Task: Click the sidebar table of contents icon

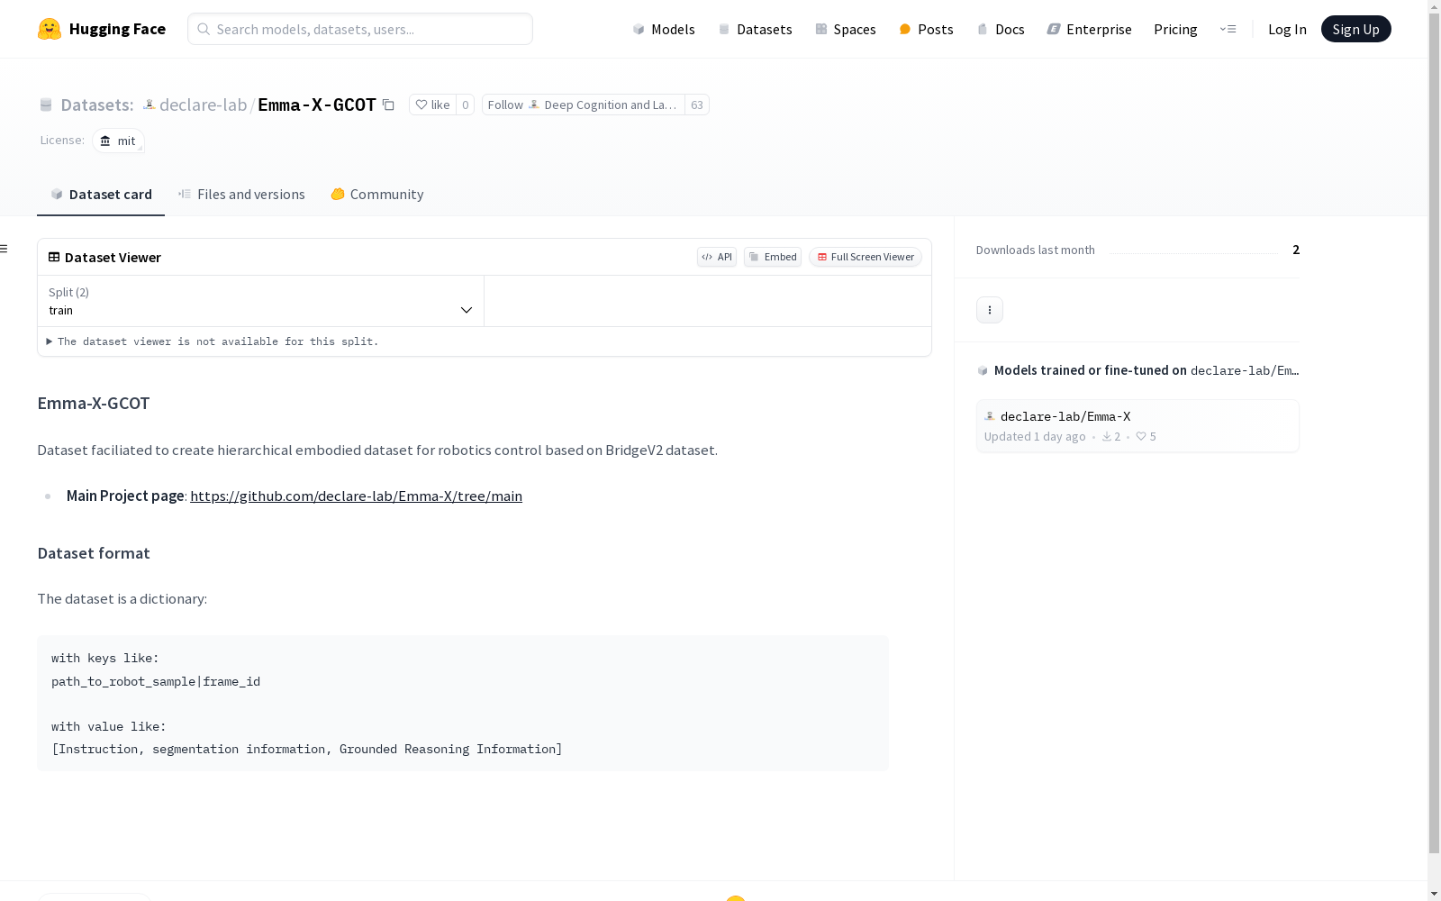Action: pyautogui.click(x=5, y=249)
